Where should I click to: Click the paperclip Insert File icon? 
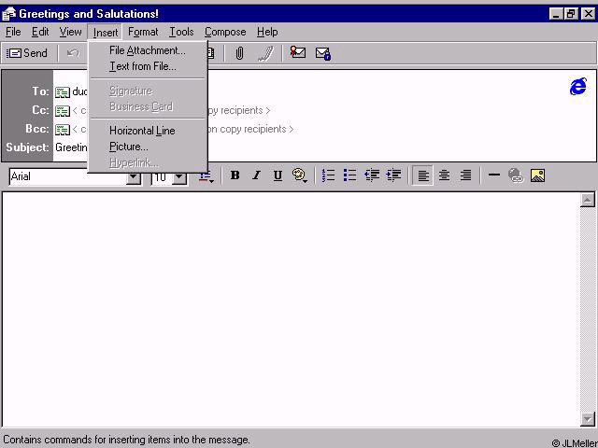click(239, 53)
